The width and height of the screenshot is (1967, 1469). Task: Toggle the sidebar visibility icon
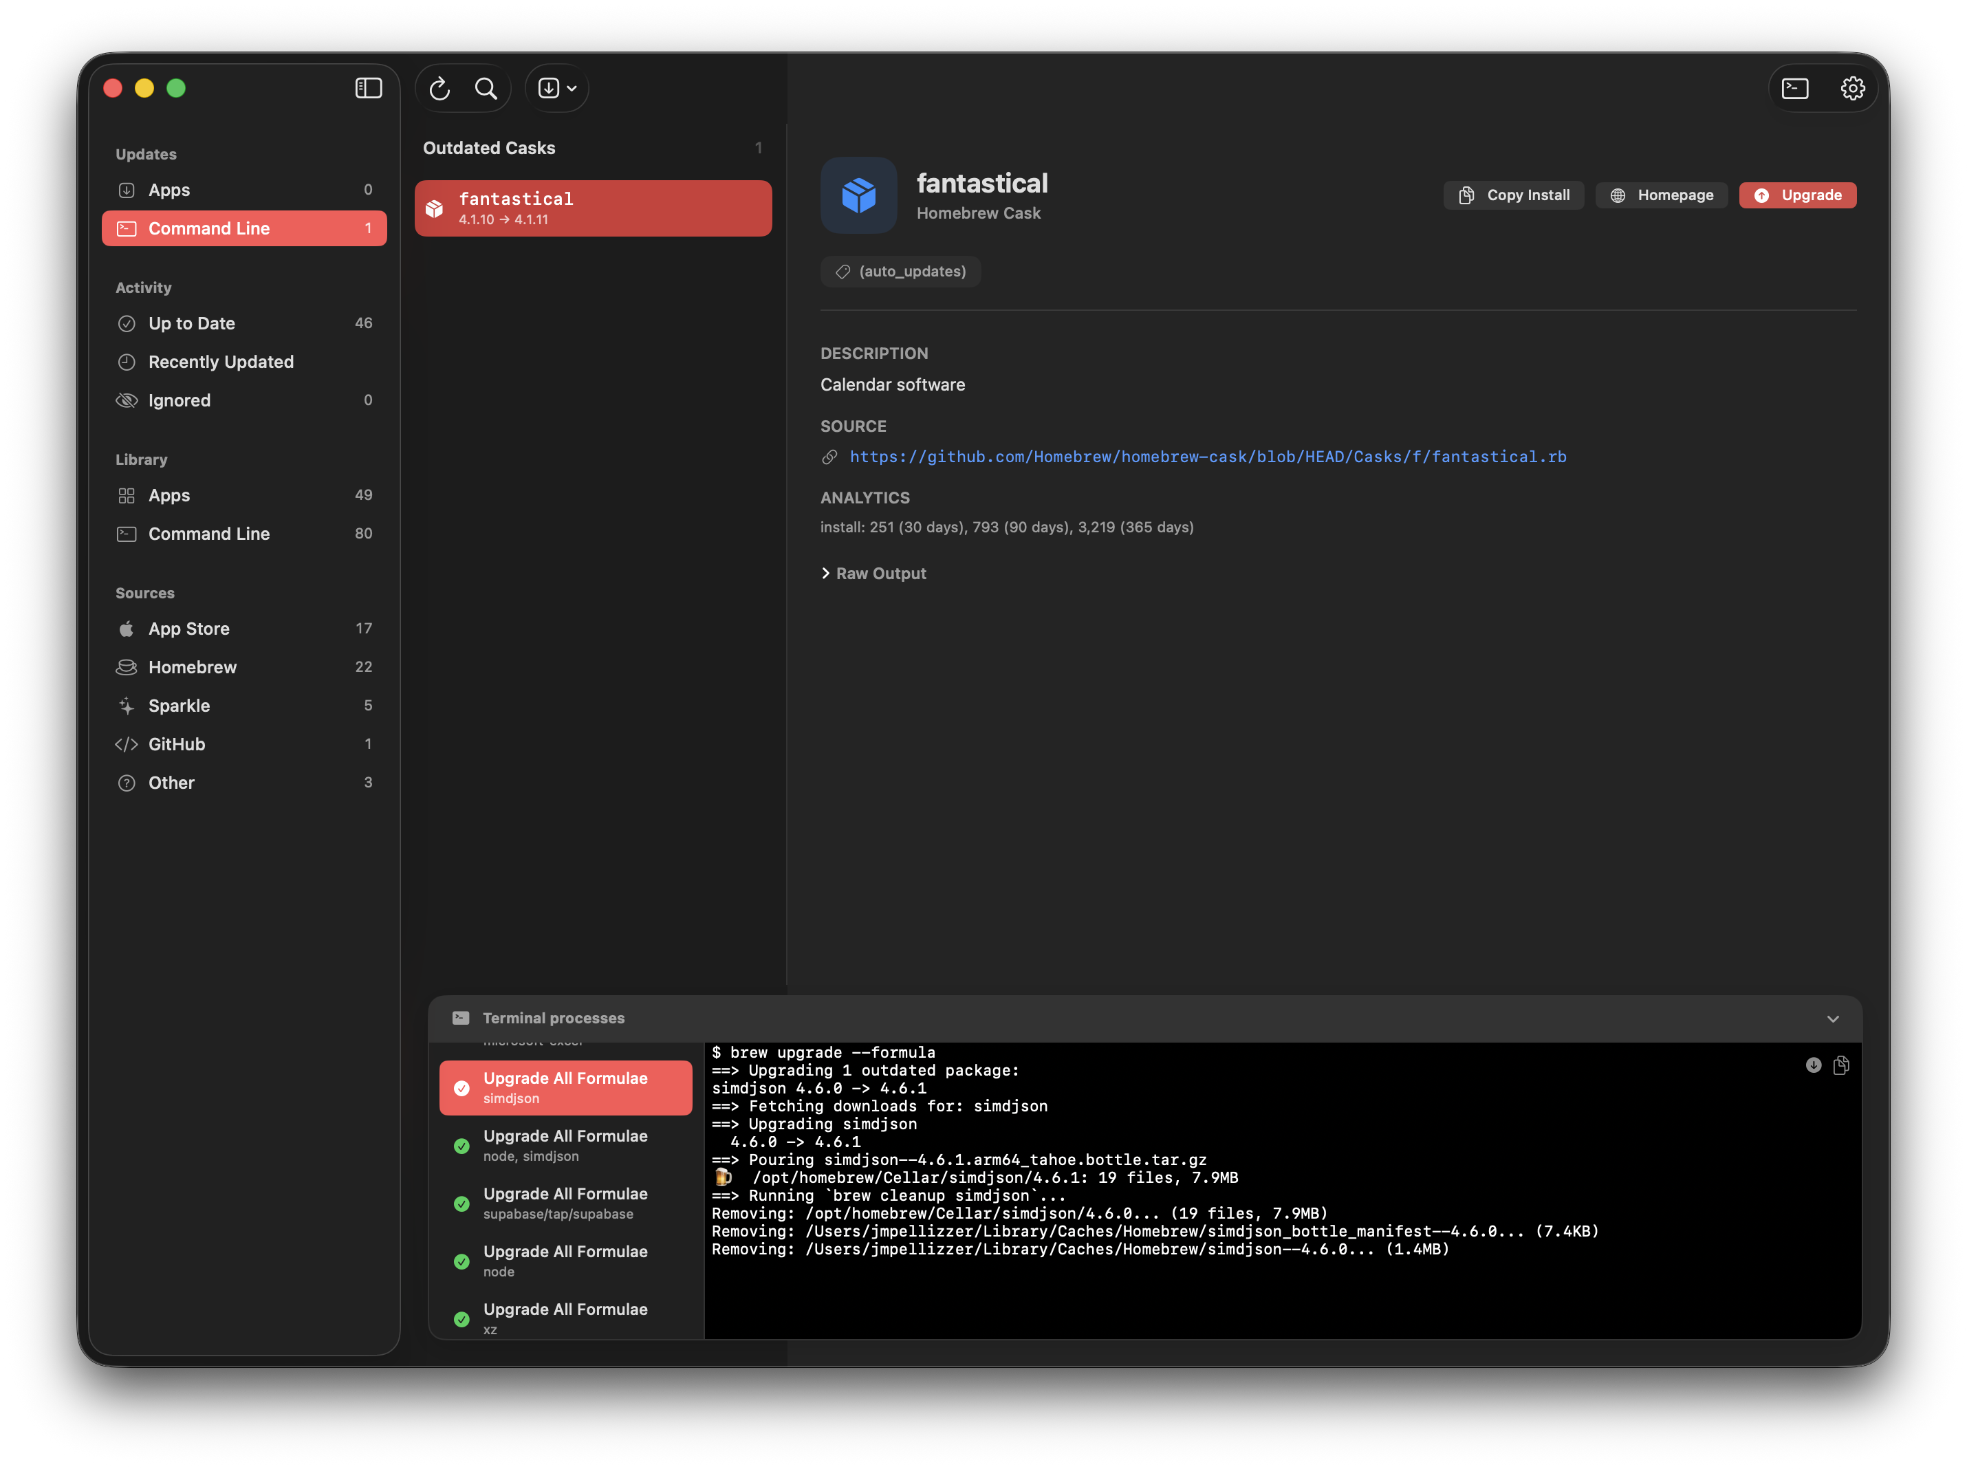click(x=368, y=88)
